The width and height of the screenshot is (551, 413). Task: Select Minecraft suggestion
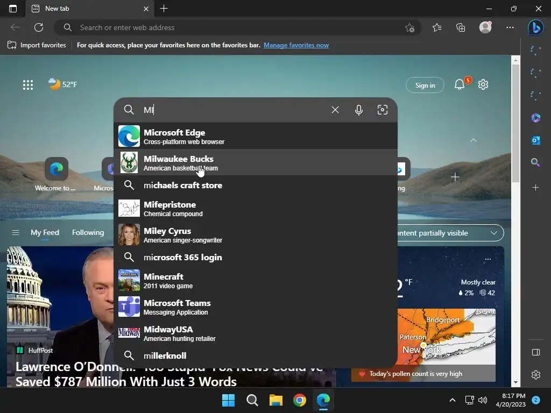pyautogui.click(x=256, y=280)
